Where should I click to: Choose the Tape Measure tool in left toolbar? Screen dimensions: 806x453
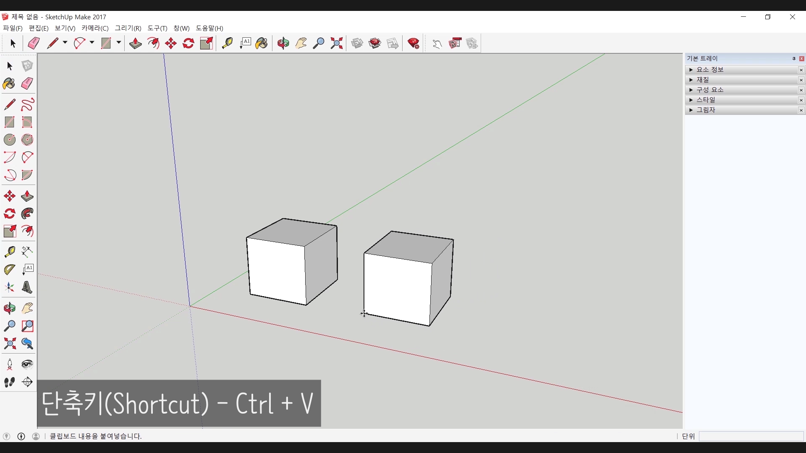[10, 252]
